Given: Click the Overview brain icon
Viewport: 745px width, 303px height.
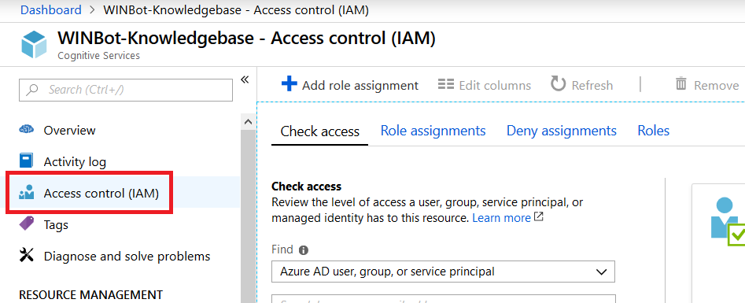Looking at the screenshot, I should click(x=27, y=129).
